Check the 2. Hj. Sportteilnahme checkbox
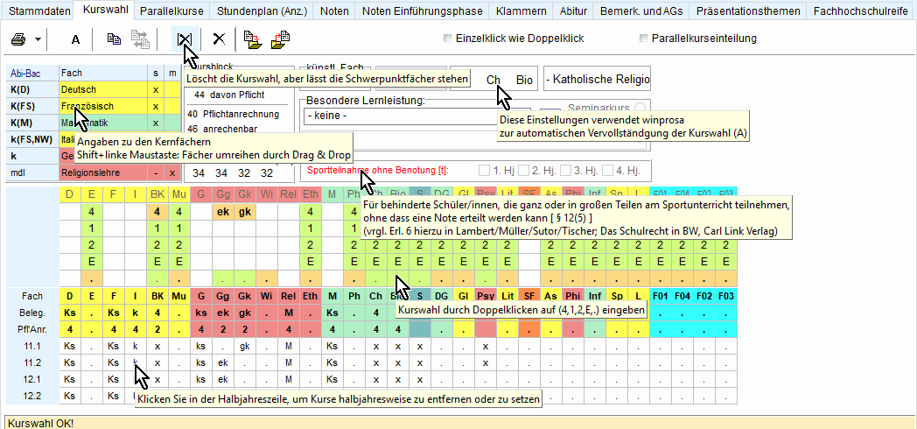This screenshot has height=429, width=917. pyautogui.click(x=524, y=170)
